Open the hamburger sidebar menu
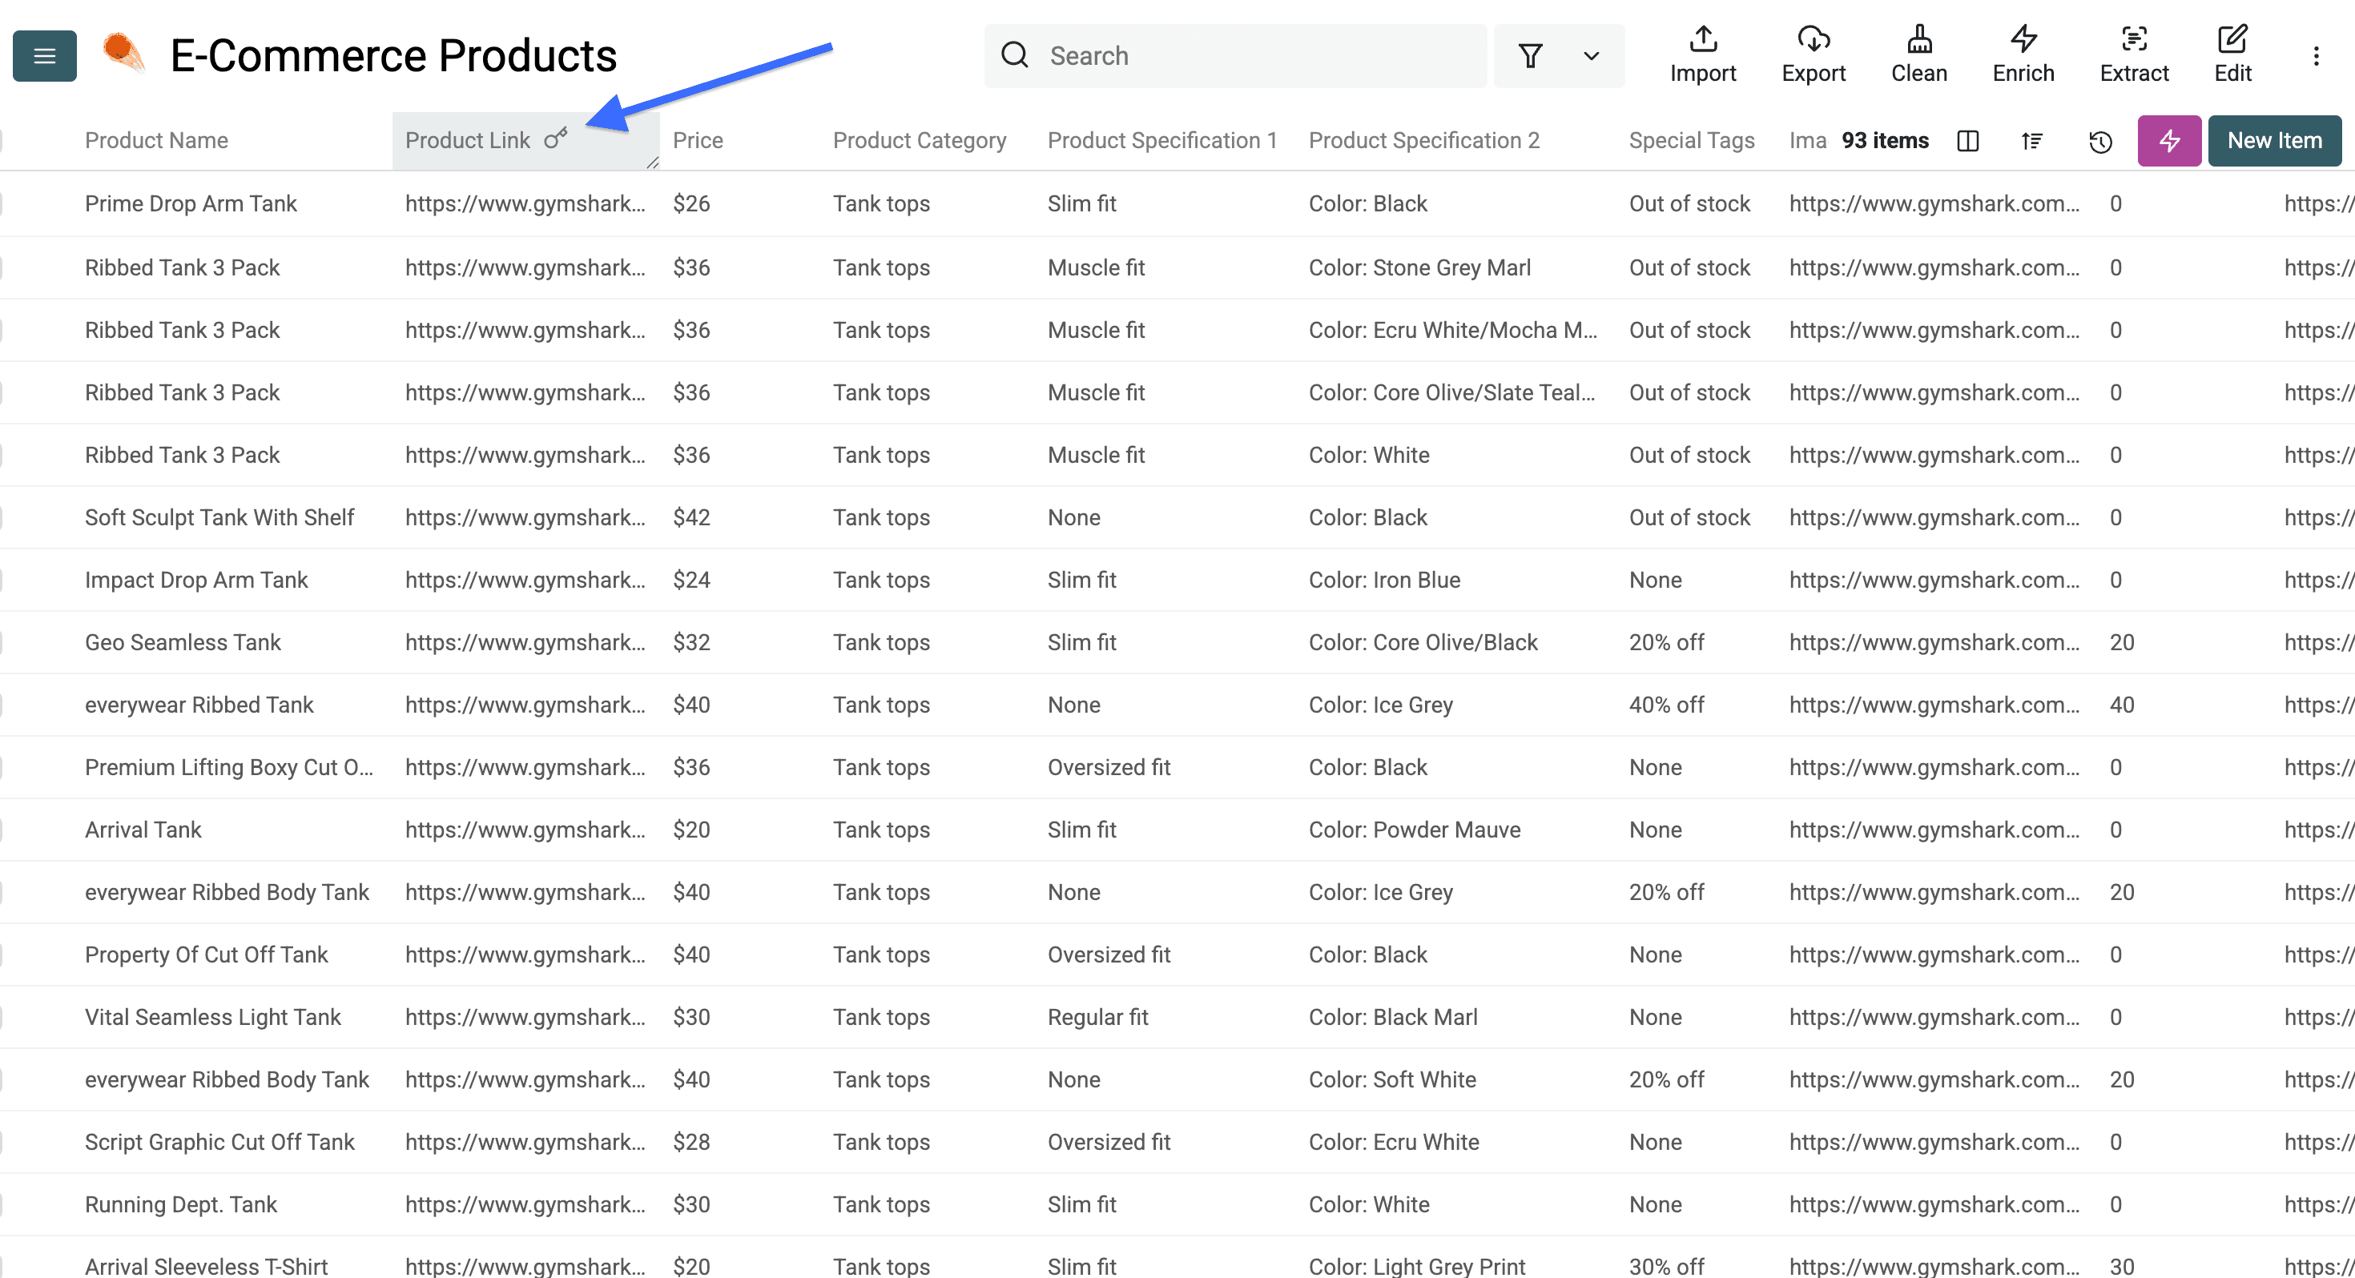The image size is (2355, 1278). [44, 56]
